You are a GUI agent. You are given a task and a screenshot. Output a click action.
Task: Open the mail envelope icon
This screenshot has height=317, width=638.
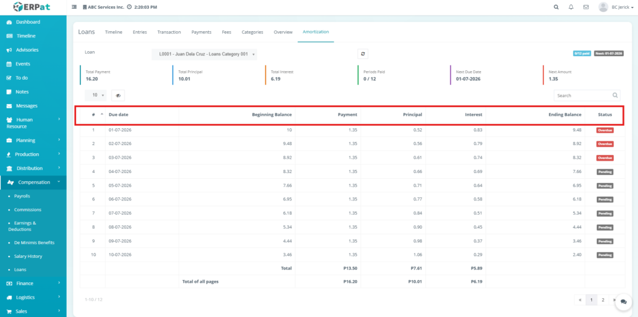tap(586, 7)
